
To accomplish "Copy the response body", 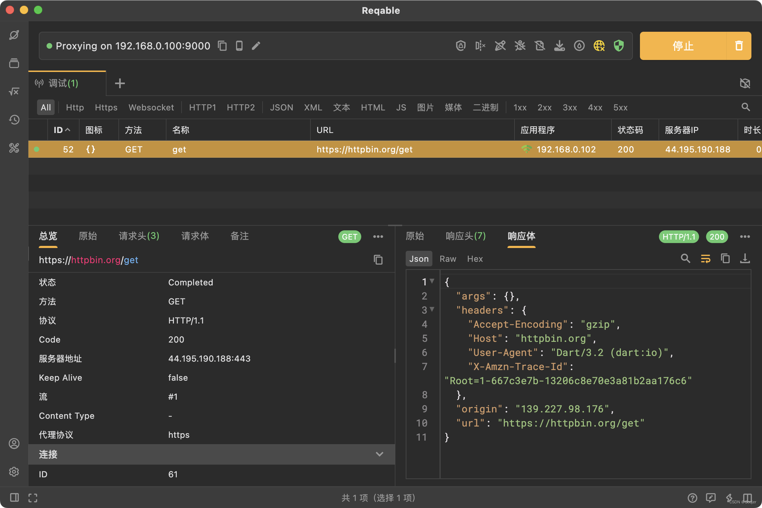I will 725,259.
